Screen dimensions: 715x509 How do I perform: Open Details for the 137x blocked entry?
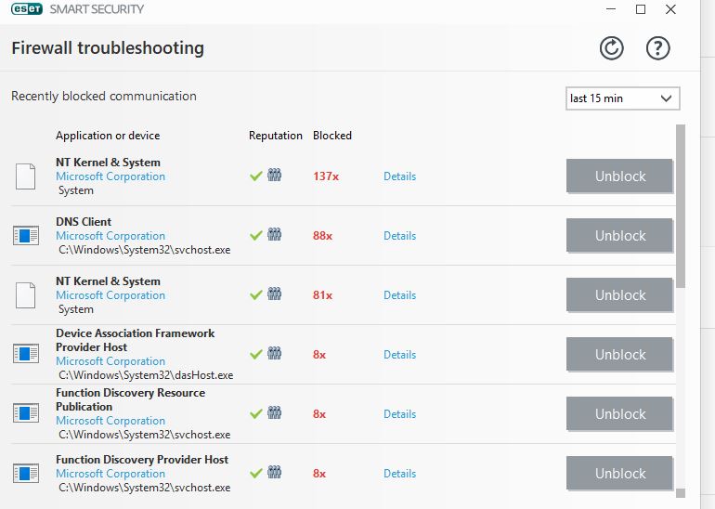point(399,176)
